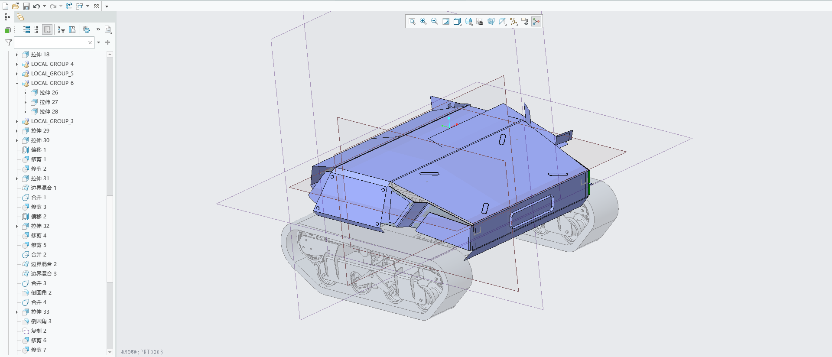
Task: Open tree column settings
Action: coord(72,29)
